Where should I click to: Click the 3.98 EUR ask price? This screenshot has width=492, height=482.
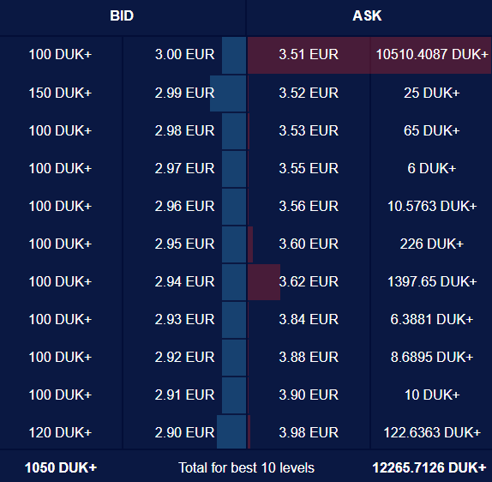[x=309, y=432]
